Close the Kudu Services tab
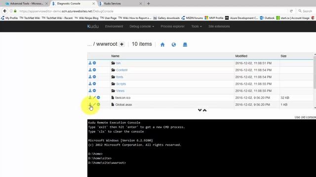Viewport: 316px width, 177px height. tap(140, 3)
